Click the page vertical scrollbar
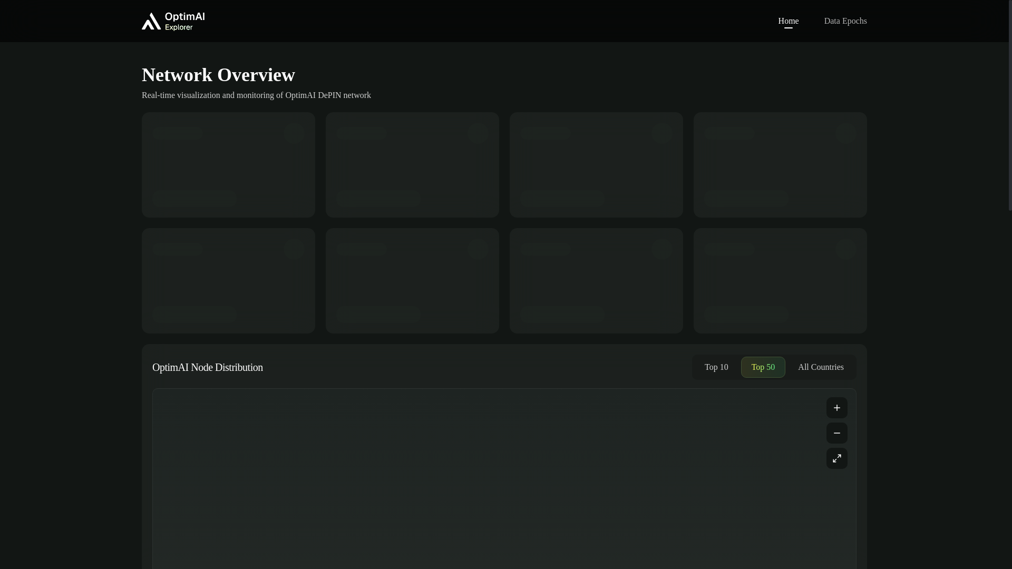 [1010, 105]
